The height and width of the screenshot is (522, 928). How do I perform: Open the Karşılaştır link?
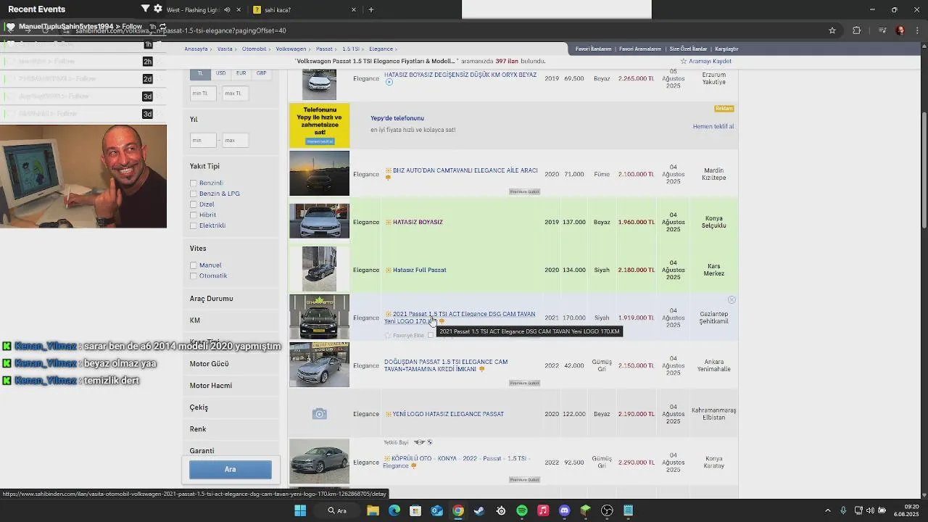[726, 49]
